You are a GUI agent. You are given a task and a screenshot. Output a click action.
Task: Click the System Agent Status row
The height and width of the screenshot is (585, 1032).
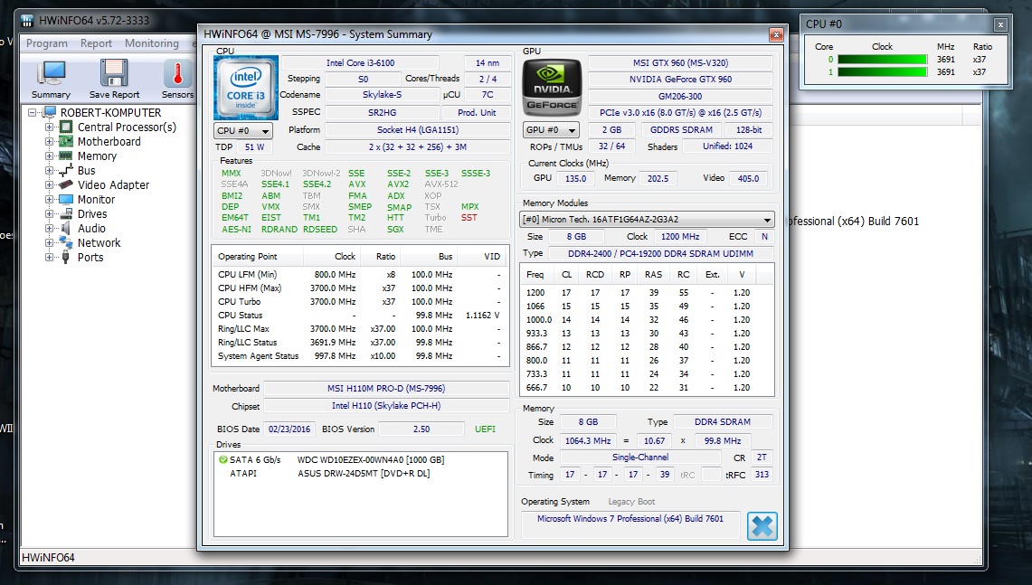(x=360, y=356)
